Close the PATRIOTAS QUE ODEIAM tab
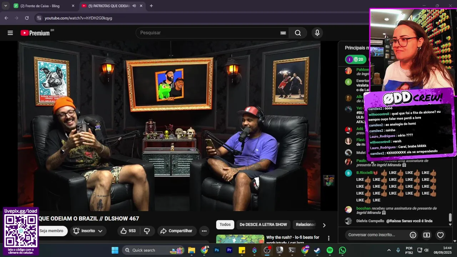The image size is (457, 257). (x=141, y=6)
